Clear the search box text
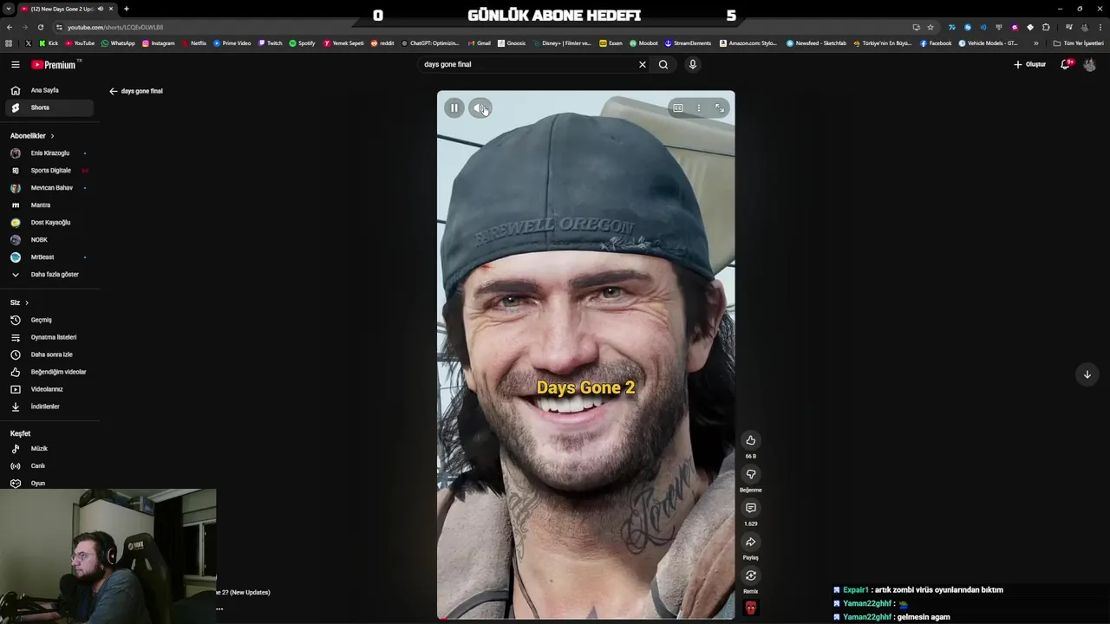Viewport: 1110px width, 624px height. [643, 64]
